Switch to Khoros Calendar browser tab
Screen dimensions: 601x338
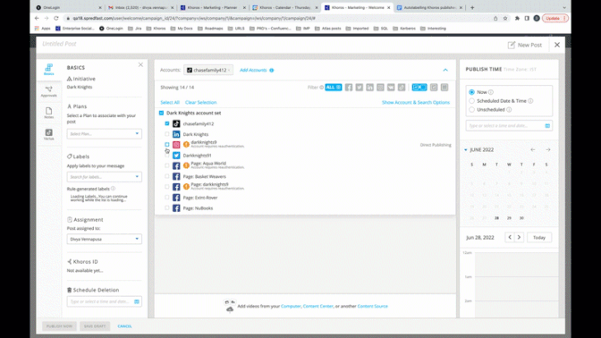(x=285, y=7)
